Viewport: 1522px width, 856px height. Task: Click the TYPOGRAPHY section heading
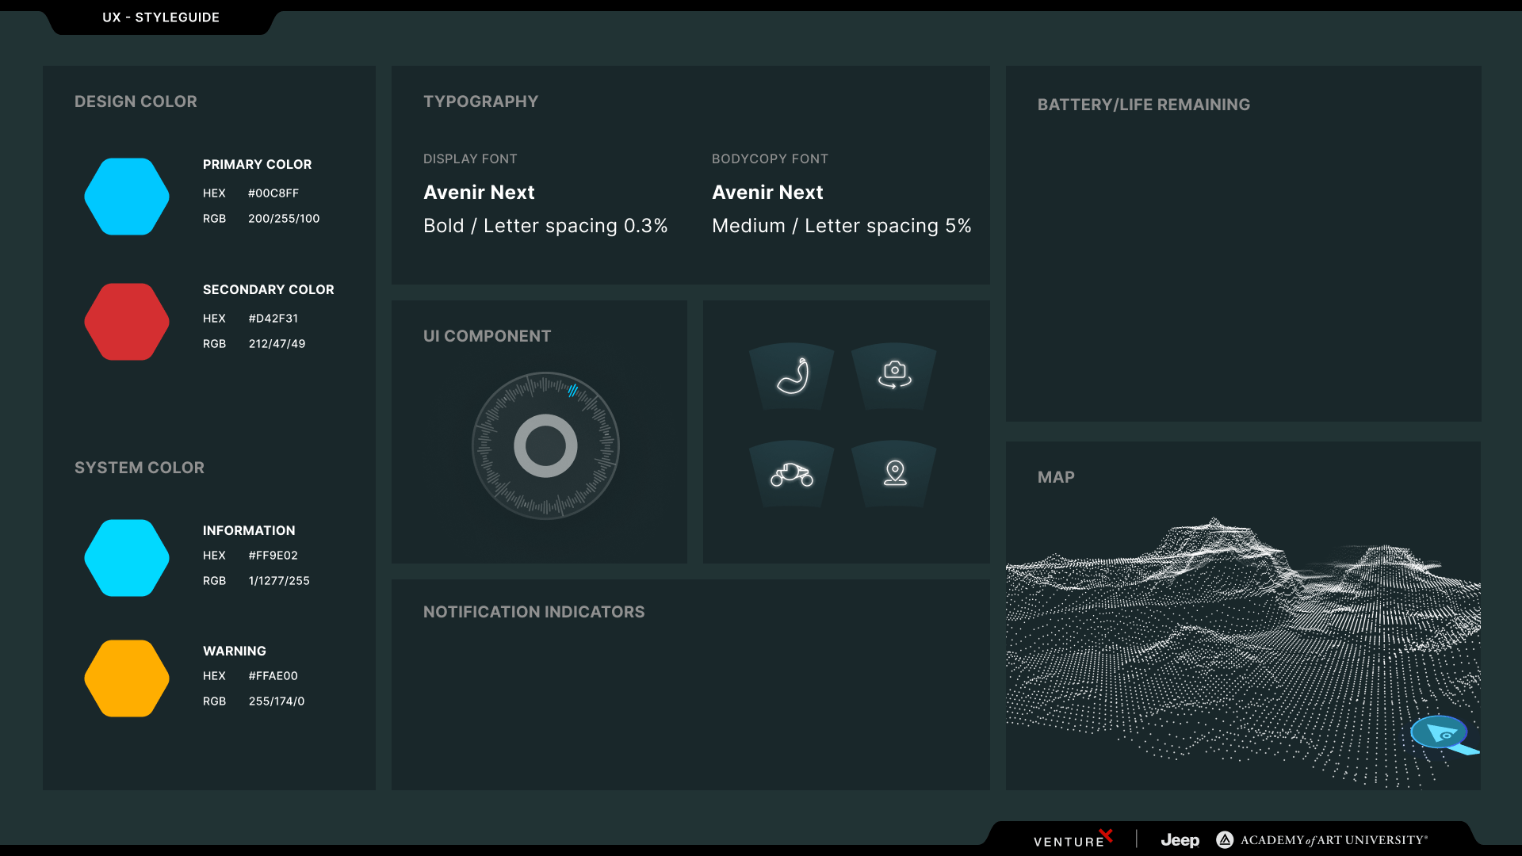(480, 101)
